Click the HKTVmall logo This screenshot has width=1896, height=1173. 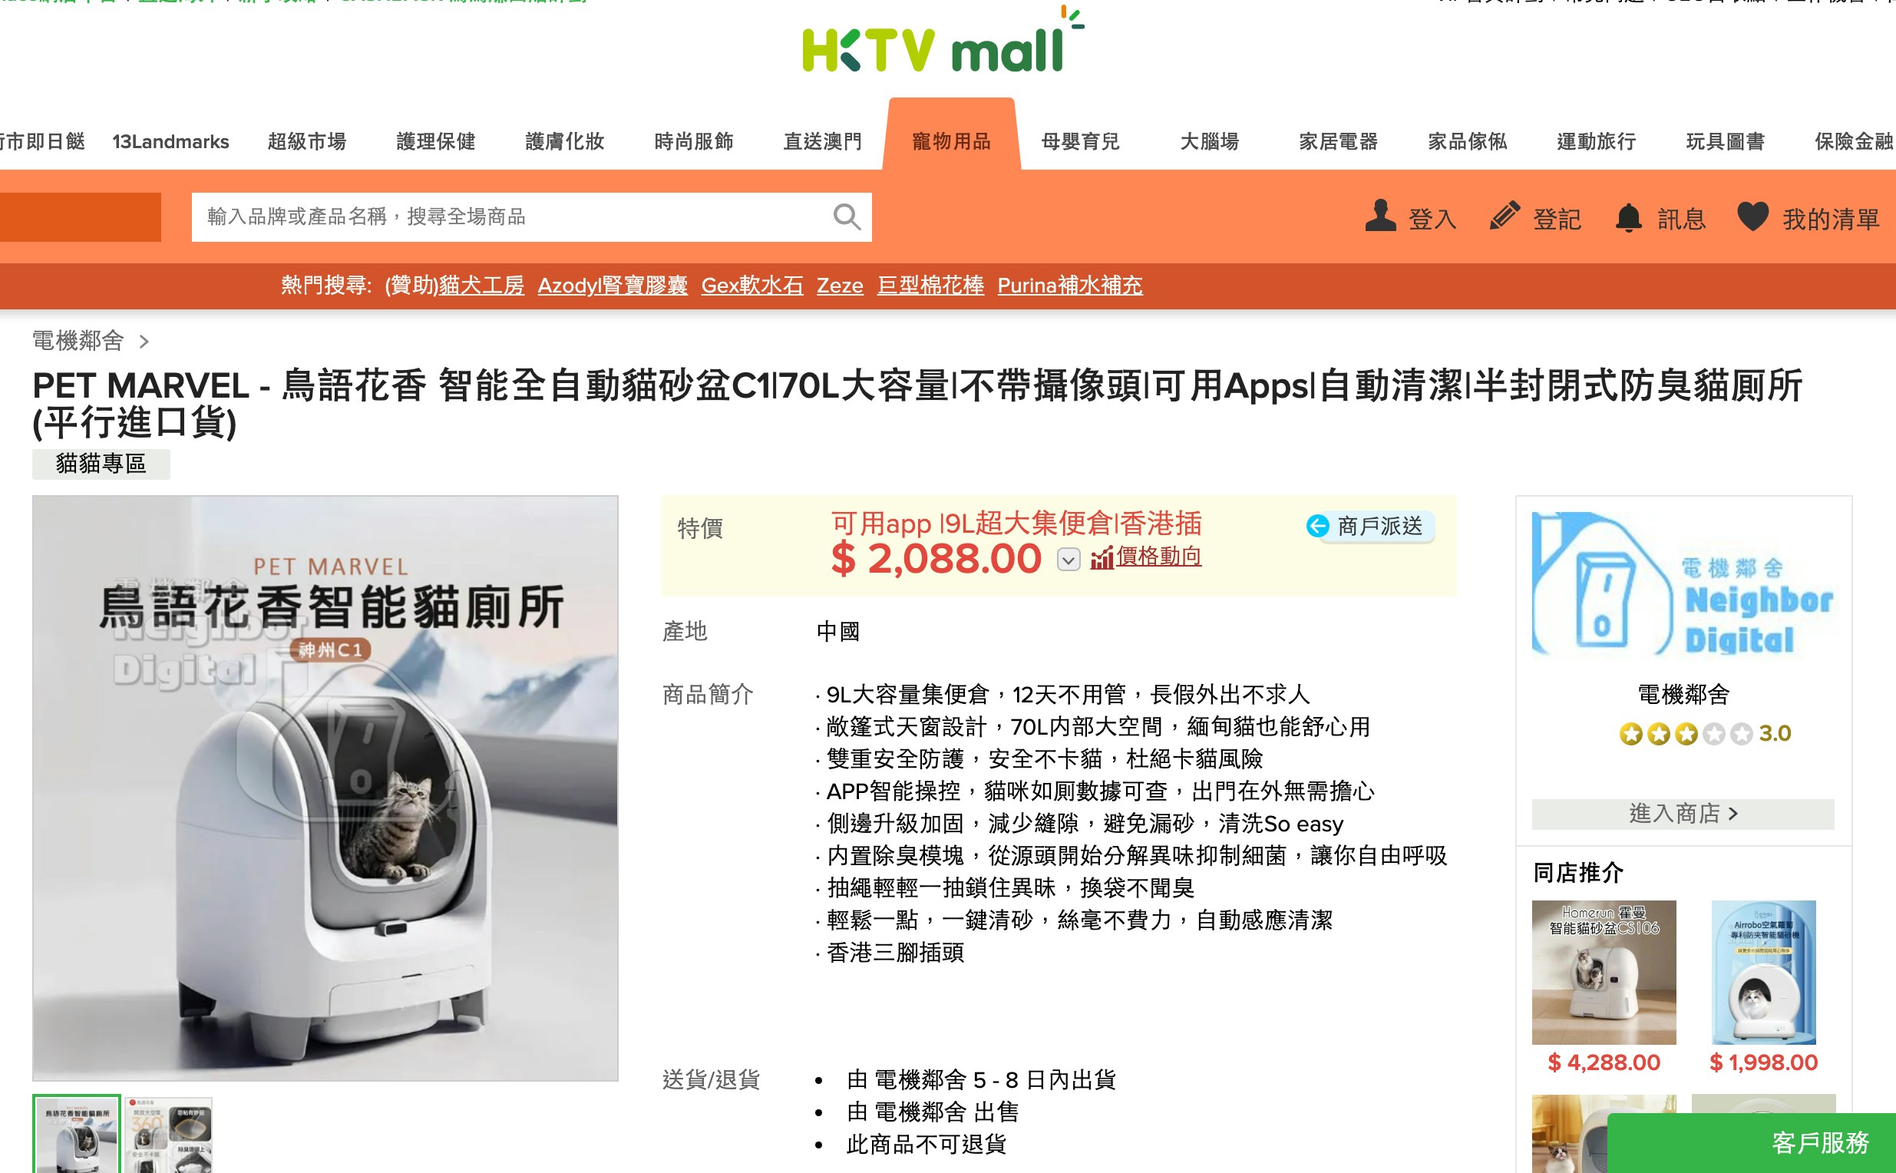pyautogui.click(x=943, y=41)
